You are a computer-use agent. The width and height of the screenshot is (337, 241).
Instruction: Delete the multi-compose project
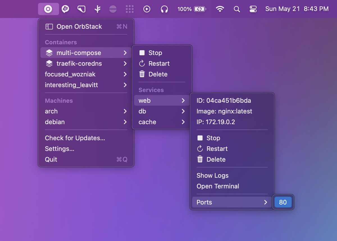tap(162, 74)
